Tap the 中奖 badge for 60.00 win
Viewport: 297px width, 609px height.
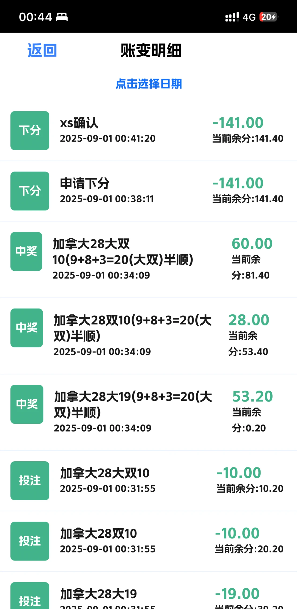[x=26, y=251]
